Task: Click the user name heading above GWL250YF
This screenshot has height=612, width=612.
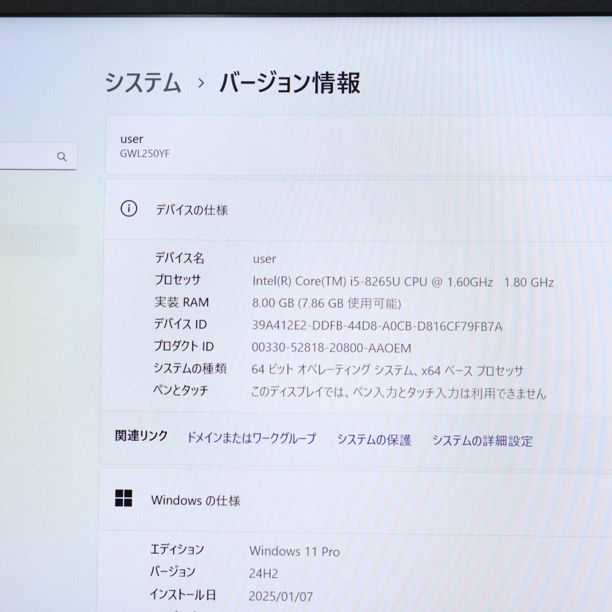Action: coord(132,139)
